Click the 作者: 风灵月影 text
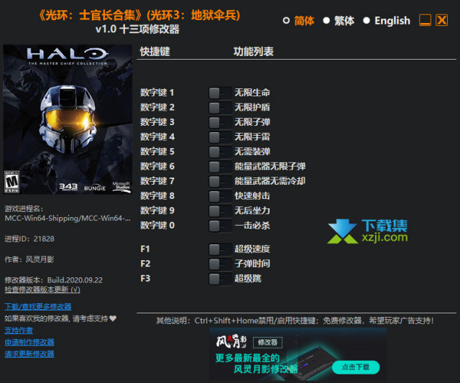Viewport: 460px width, 383px height. pos(29,259)
